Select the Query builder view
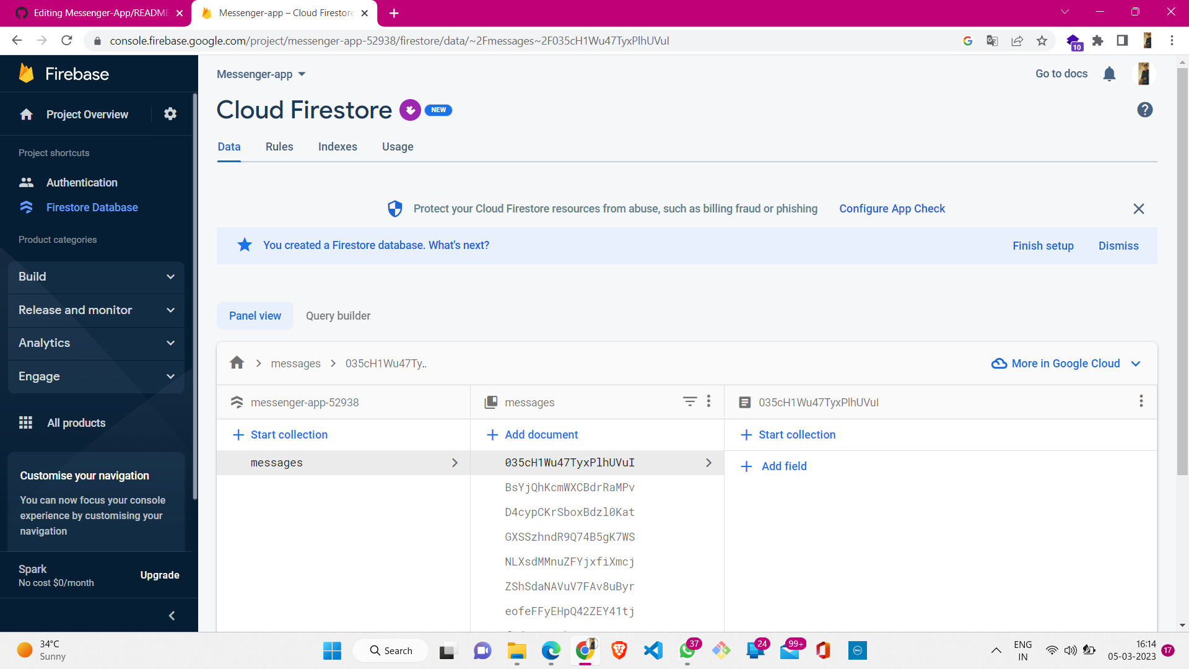Image resolution: width=1189 pixels, height=669 pixels. click(338, 316)
